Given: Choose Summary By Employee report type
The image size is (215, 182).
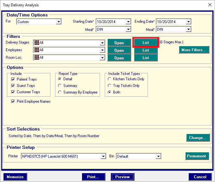Looking at the screenshot, I should coord(60,92).
